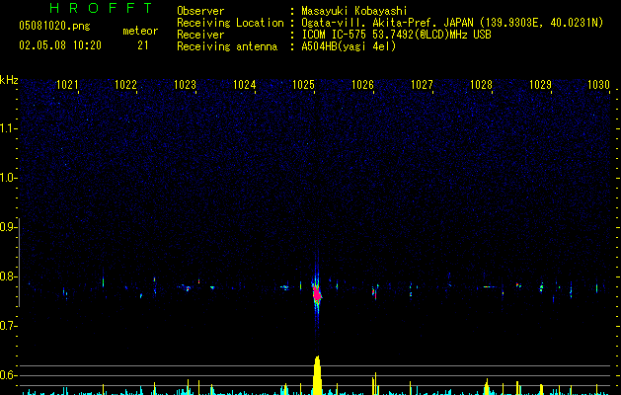
Task: Click the 1027 time axis label
Action: click(x=422, y=85)
